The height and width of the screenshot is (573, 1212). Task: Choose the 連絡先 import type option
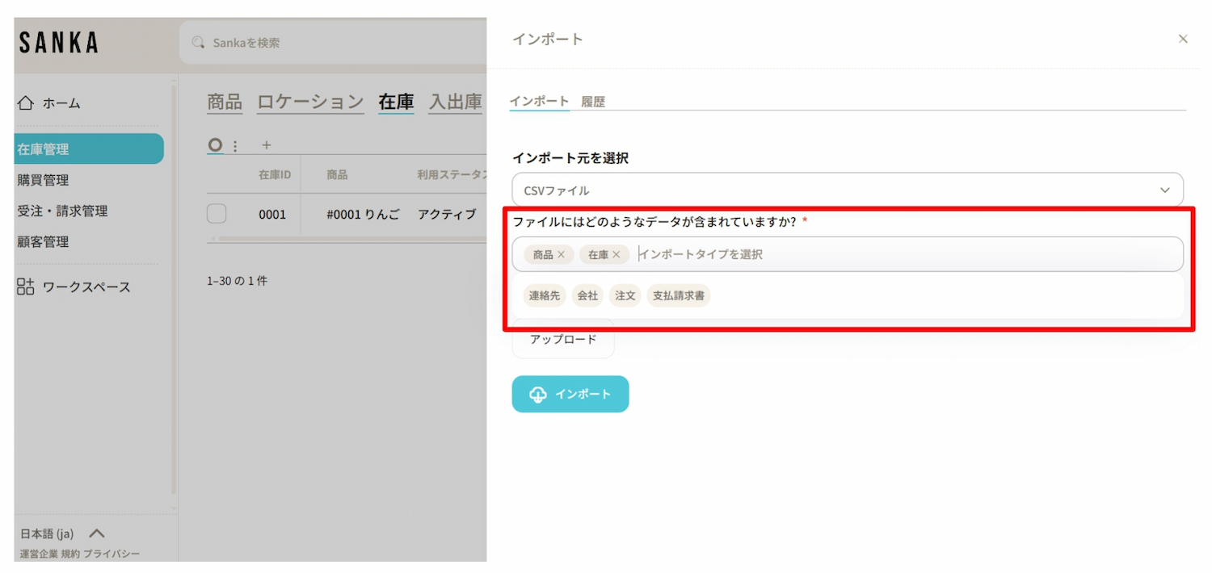tap(545, 296)
